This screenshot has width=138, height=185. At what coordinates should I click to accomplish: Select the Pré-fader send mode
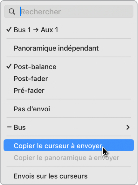(x=69, y=91)
